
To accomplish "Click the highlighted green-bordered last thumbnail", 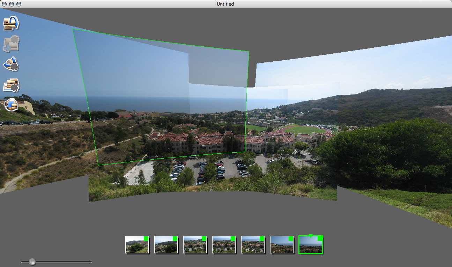I will (311, 245).
